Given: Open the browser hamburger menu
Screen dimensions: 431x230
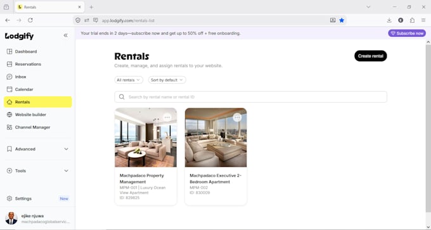Looking at the screenshot, I should [x=423, y=20].
